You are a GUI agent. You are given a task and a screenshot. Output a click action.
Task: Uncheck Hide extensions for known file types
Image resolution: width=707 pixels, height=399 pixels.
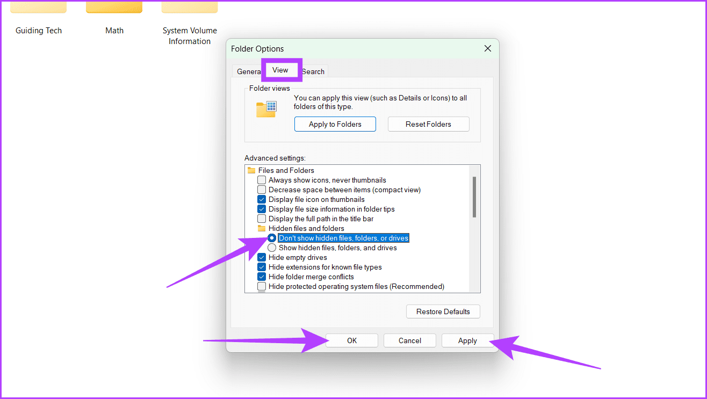[262, 267]
